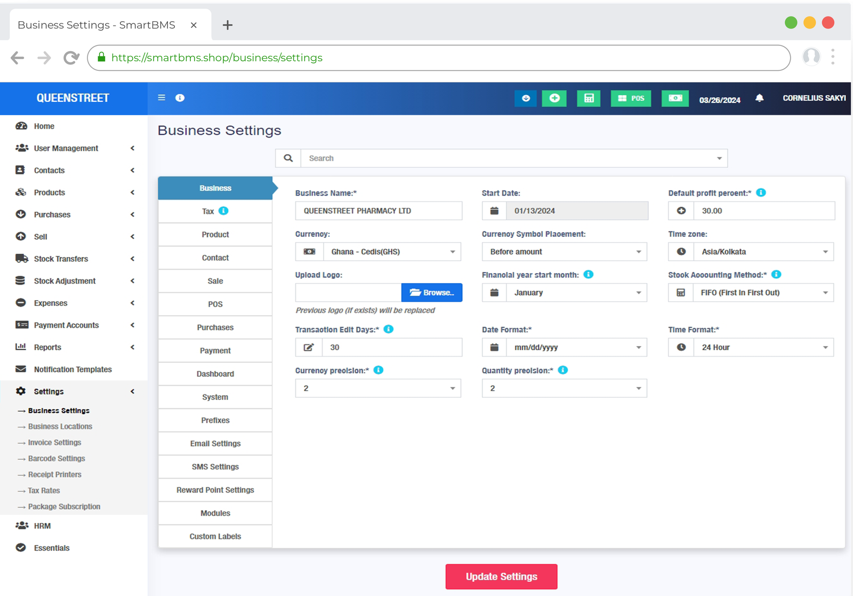This screenshot has width=853, height=596.
Task: Click the green plus icon in header
Action: [554, 98]
